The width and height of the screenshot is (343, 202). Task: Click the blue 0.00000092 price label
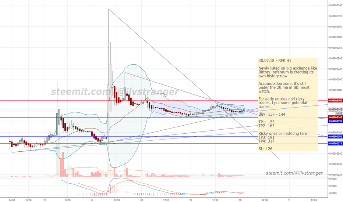335,137
